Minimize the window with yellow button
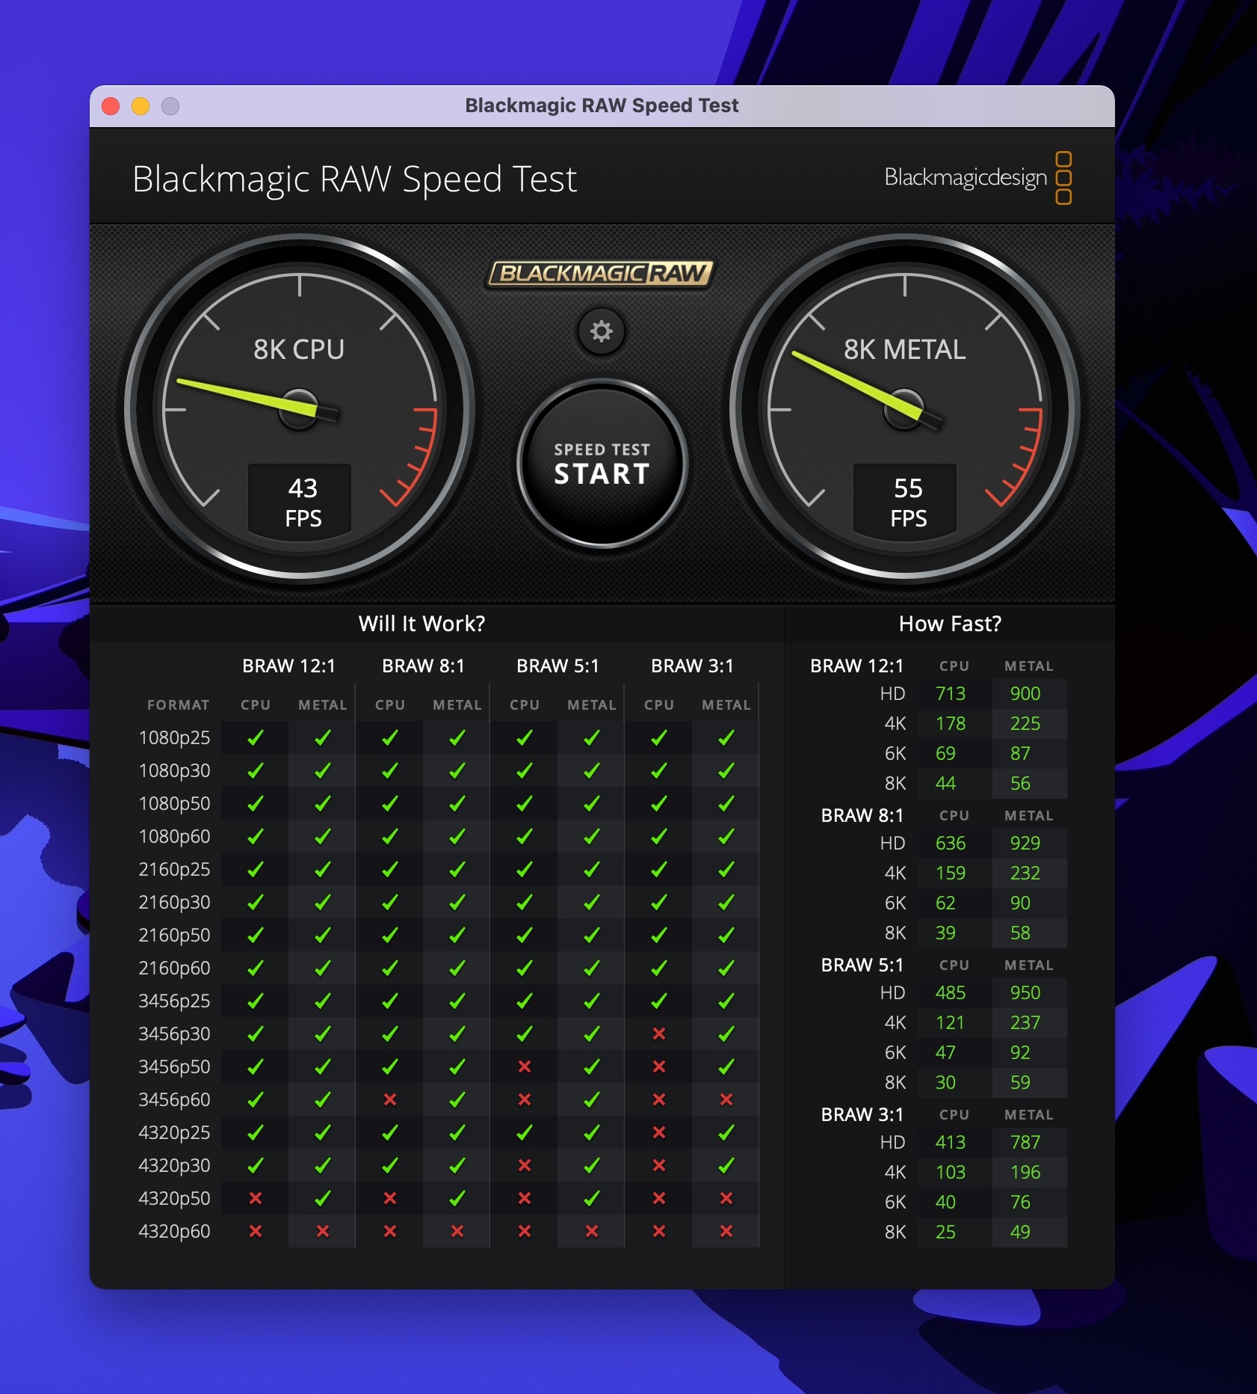 click(140, 106)
